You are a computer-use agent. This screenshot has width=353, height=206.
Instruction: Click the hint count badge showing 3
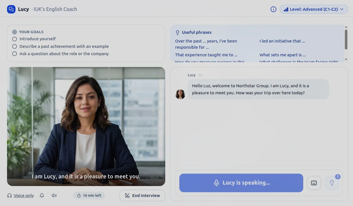pyautogui.click(x=338, y=177)
